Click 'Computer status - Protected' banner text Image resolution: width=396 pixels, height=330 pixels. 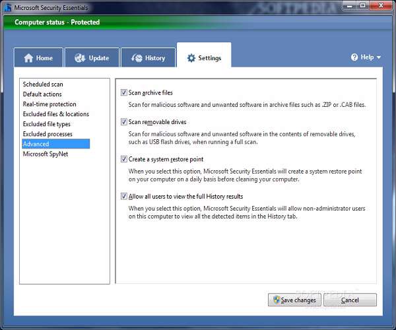pos(57,22)
